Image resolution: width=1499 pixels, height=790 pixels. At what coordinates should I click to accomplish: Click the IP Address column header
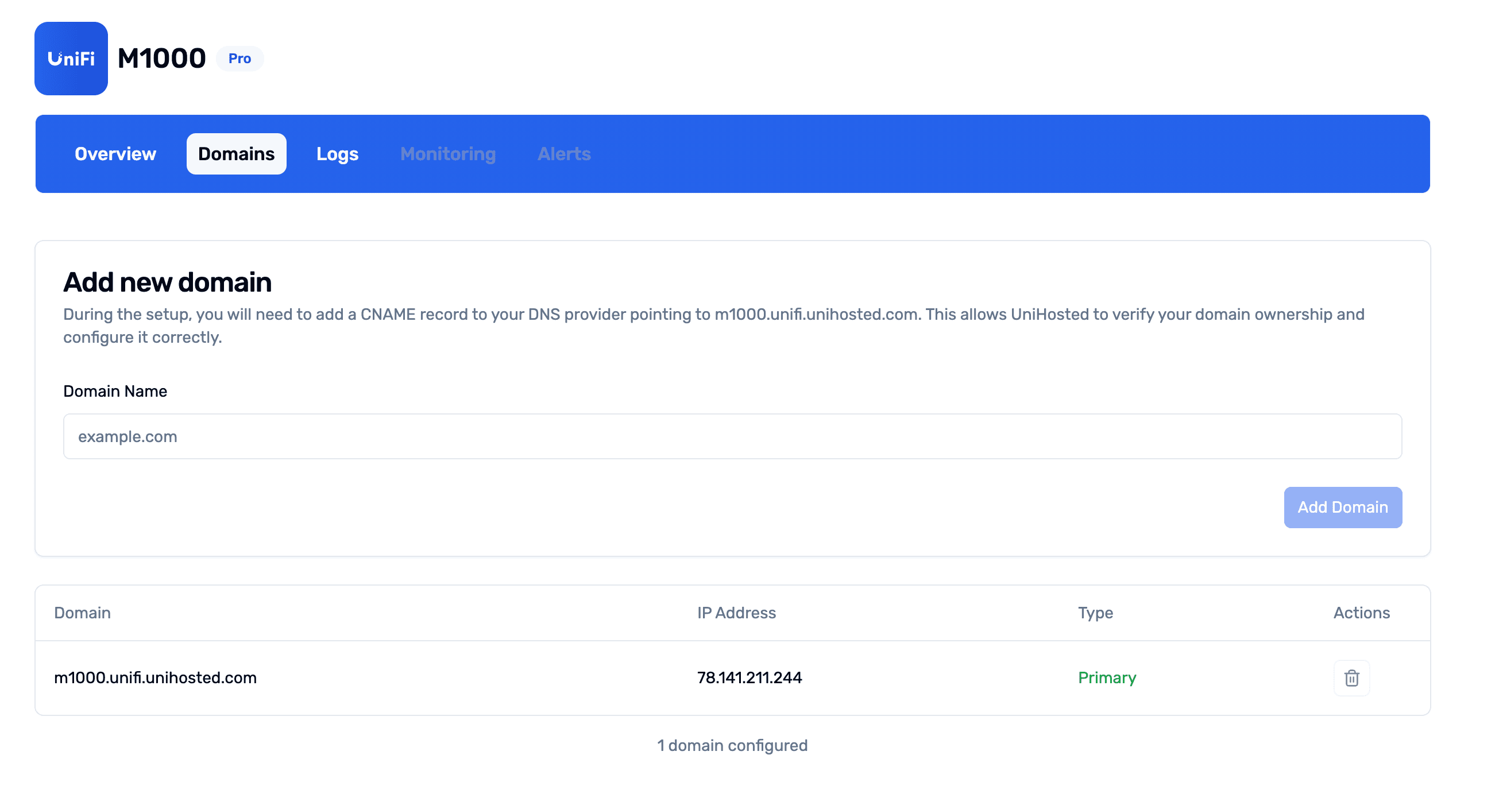737,613
